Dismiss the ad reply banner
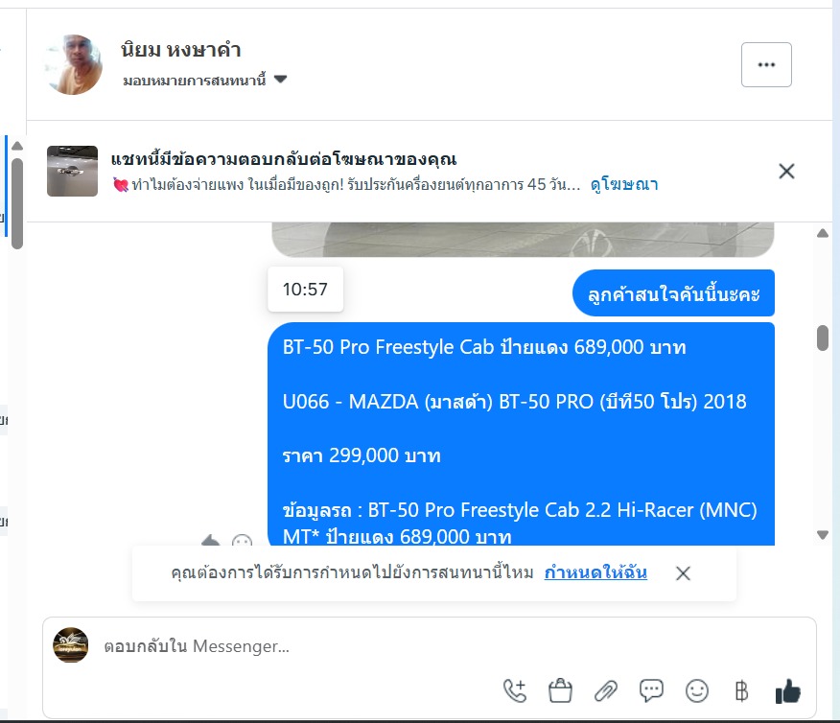840x723 pixels. (x=786, y=172)
